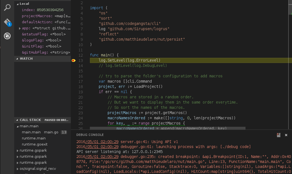Click the "github.com/codegangsta/cli" import string

(130, 24)
